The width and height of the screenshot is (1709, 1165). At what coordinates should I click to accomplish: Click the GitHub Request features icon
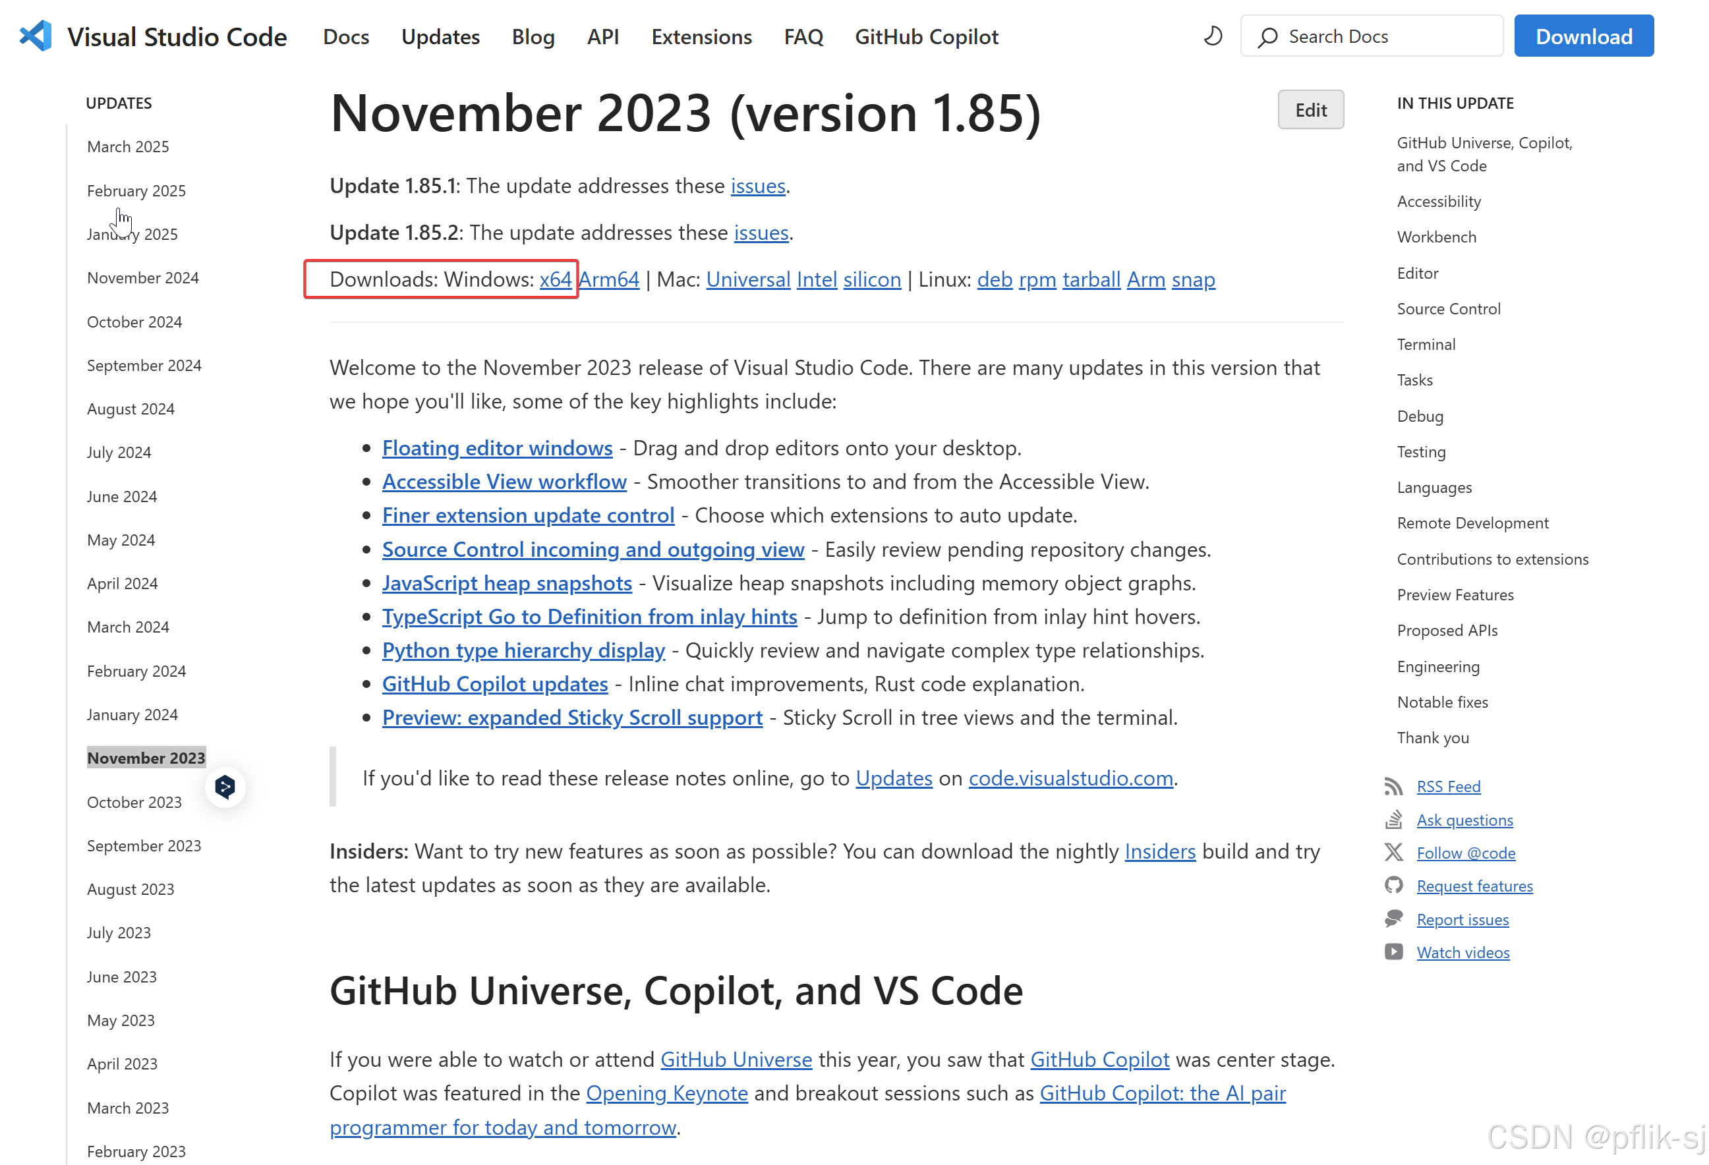pyautogui.click(x=1393, y=886)
